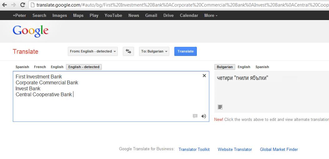The height and width of the screenshot is (159, 329).
Task: Open the Translator Toolkit link
Action: coord(194,149)
